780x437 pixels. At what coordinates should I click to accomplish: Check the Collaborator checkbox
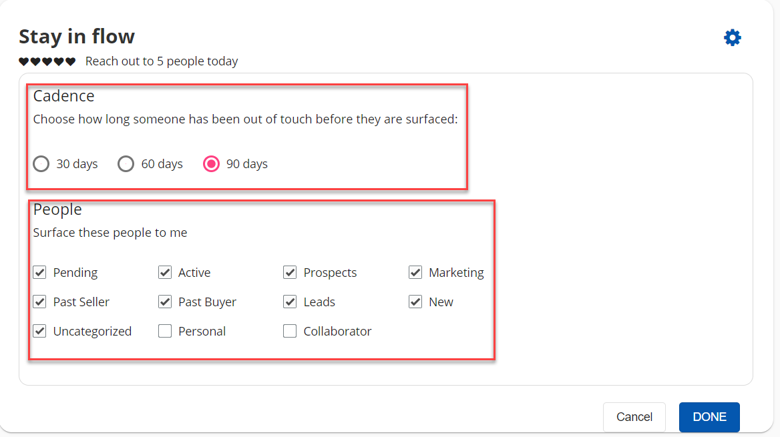click(x=290, y=331)
